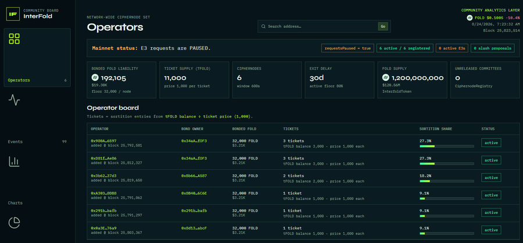Click FOLD token icon in FOLD Supply card

tap(386, 78)
